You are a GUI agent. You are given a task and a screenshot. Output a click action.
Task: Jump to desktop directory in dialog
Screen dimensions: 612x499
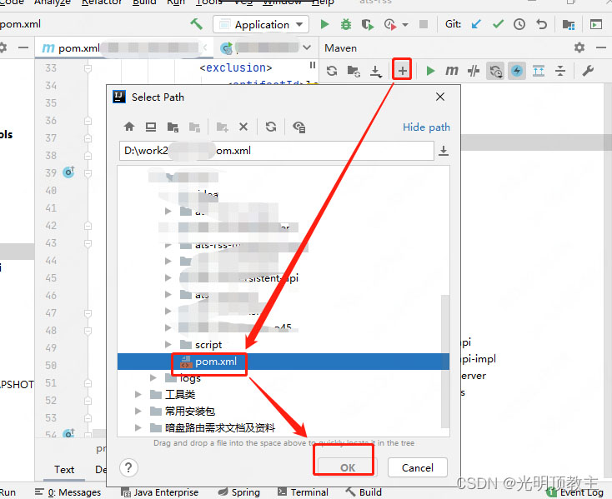pos(151,127)
